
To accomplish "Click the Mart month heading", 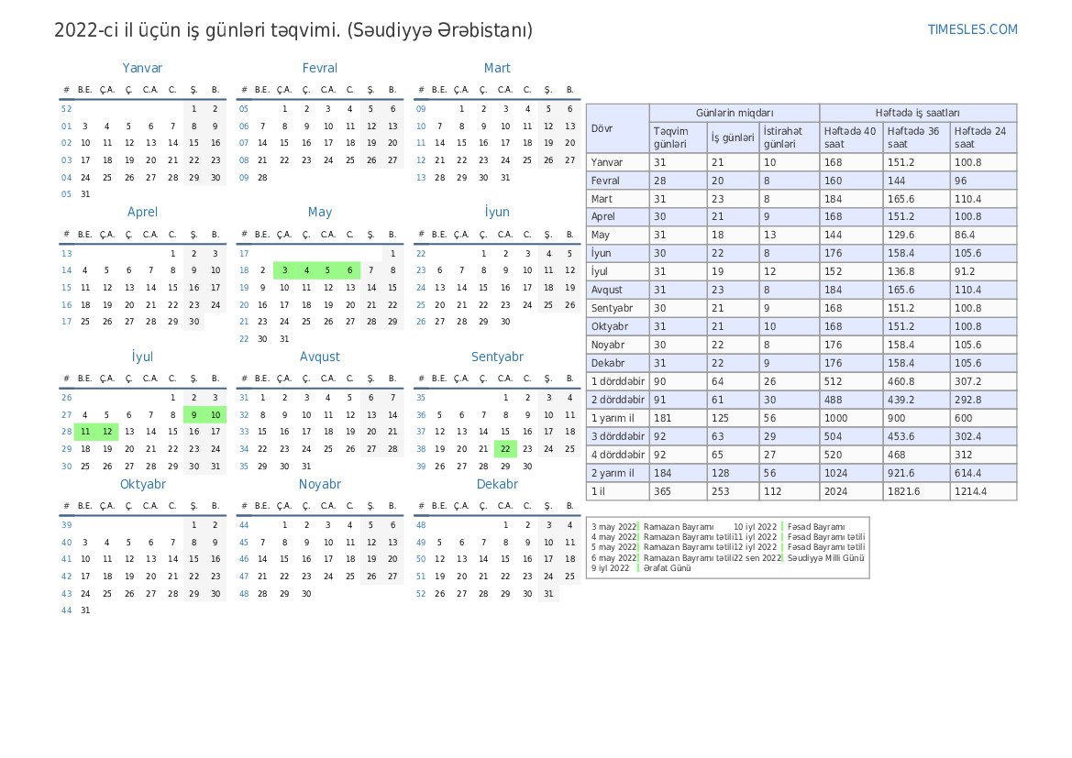I will tap(497, 69).
